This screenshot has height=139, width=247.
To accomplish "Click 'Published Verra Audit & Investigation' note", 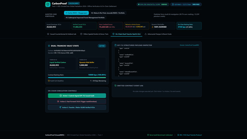I will click(177, 15).
